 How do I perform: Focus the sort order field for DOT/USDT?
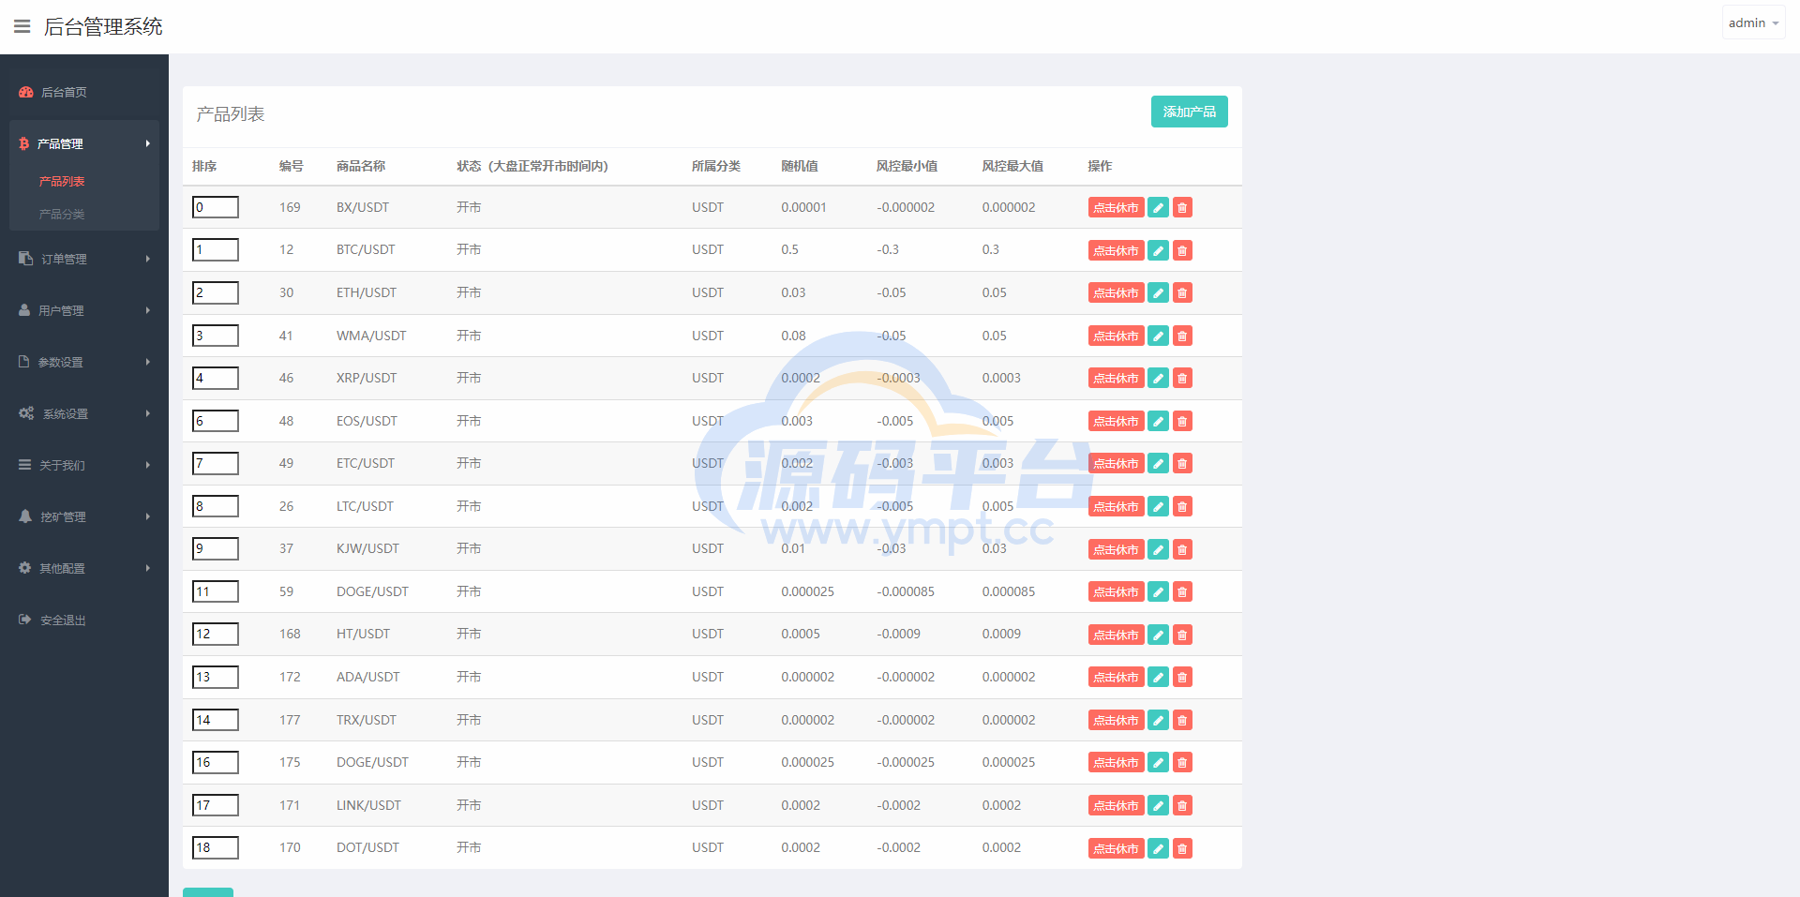[216, 847]
